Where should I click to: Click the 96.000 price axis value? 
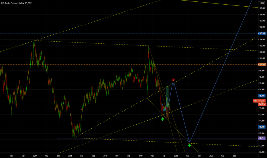tap(262, 89)
